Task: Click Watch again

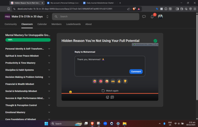Action: [110, 91]
